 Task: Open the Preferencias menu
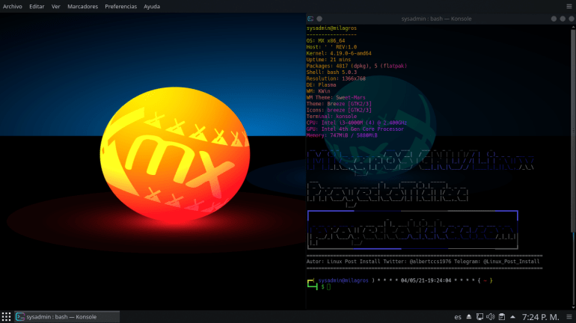[120, 6]
